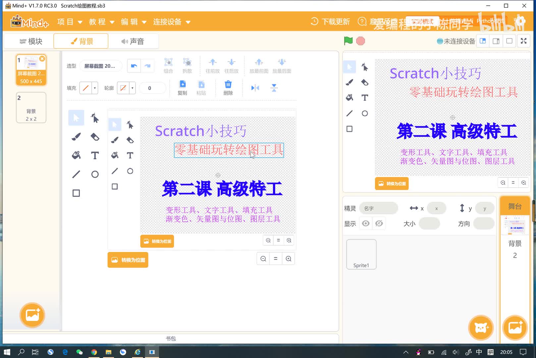Viewport: 536px width, 358px height.
Task: Toggle the 实时模式 mode button
Action: tap(422, 21)
